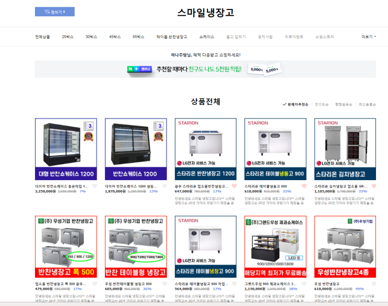Toggle heart for 다이아 반찬쇼케이스 높은타입
Viewport: 388px width, 306px height.
pos(95,186)
